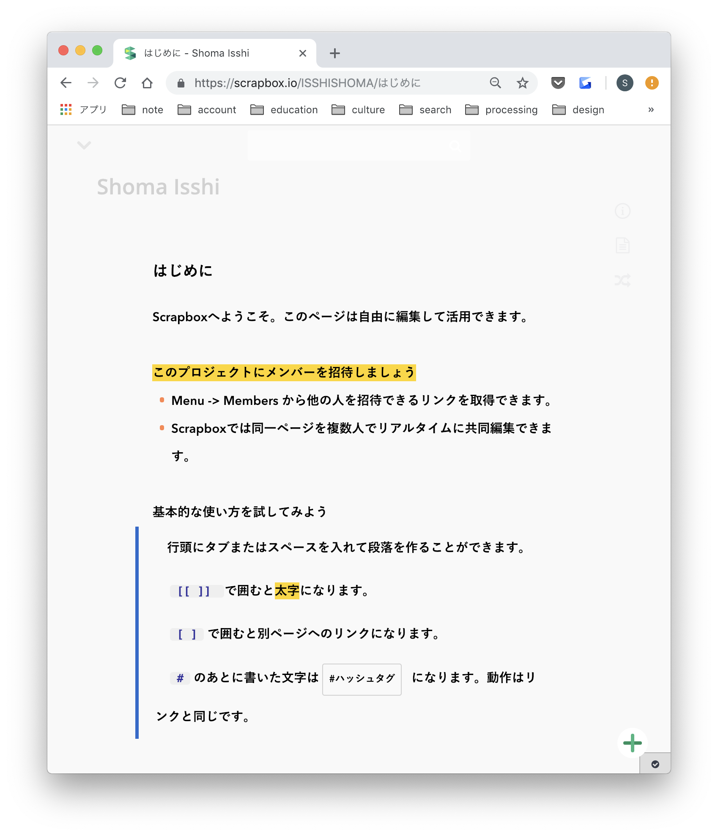Select the はじめに - Shoma Isshi tab
The image size is (718, 836).
[215, 53]
